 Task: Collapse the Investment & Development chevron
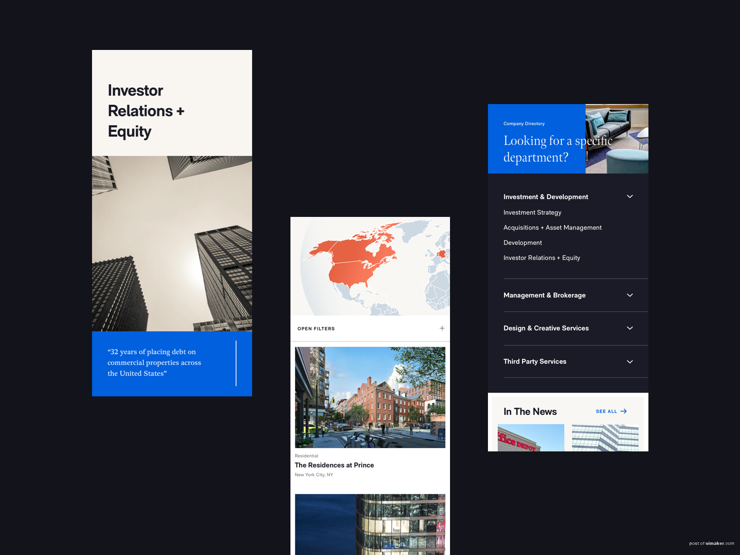[630, 197]
